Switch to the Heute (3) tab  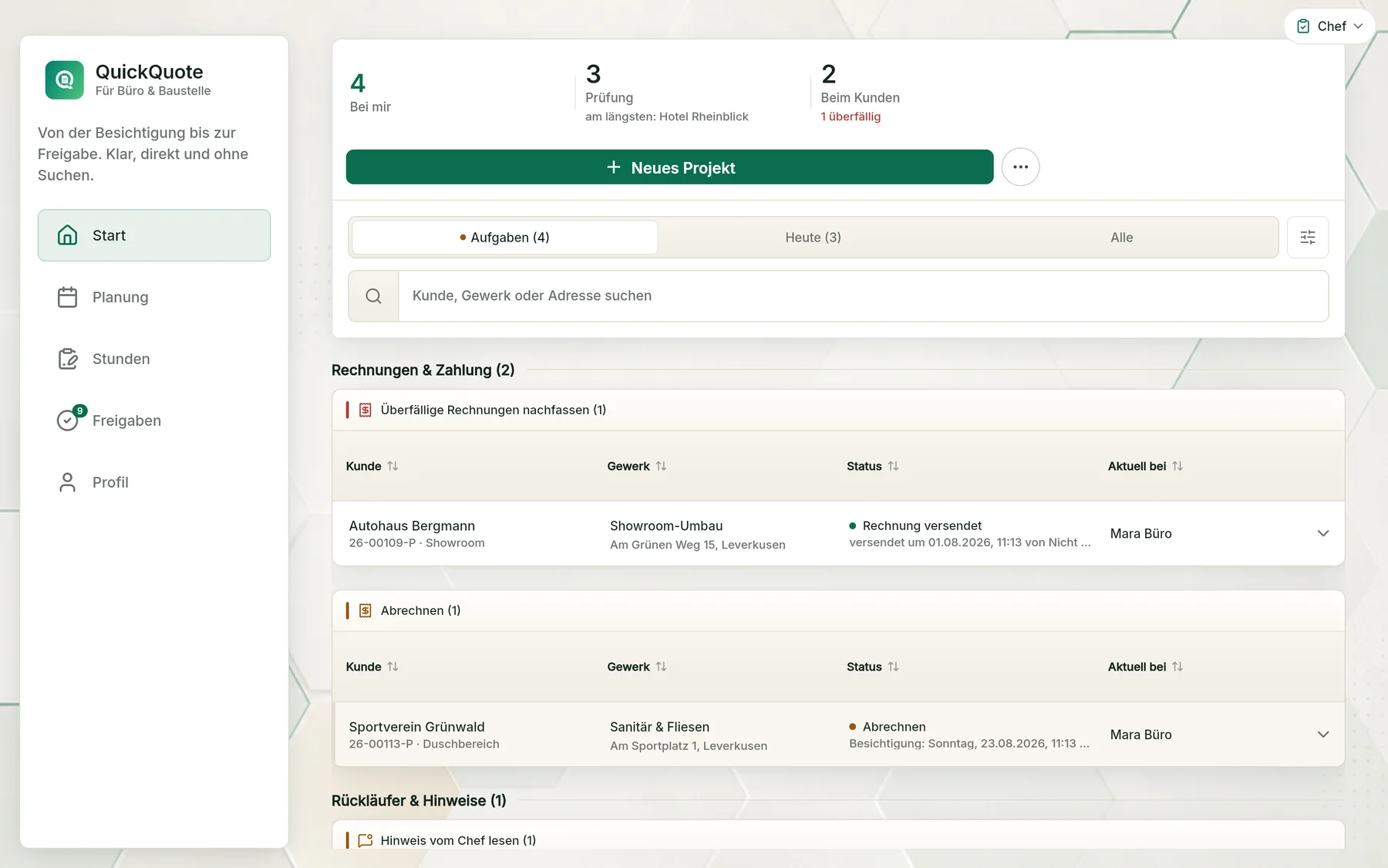[x=813, y=237]
